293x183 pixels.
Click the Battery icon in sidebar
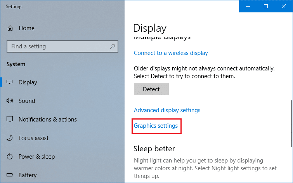coord(10,175)
